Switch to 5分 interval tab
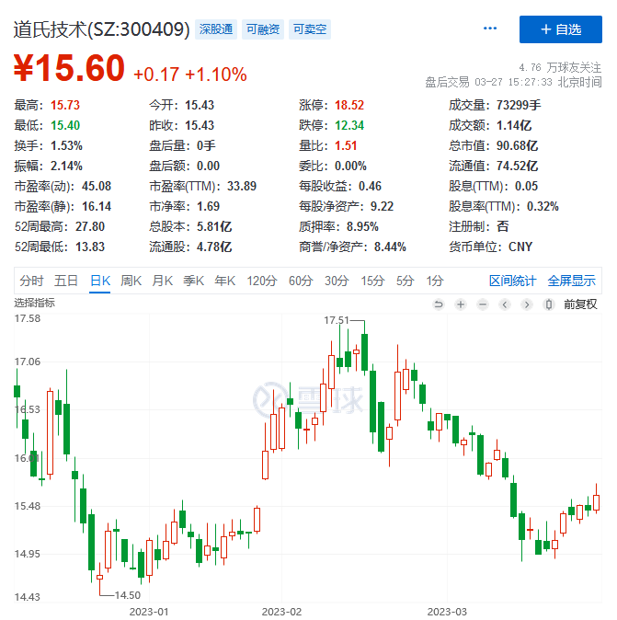 406,281
